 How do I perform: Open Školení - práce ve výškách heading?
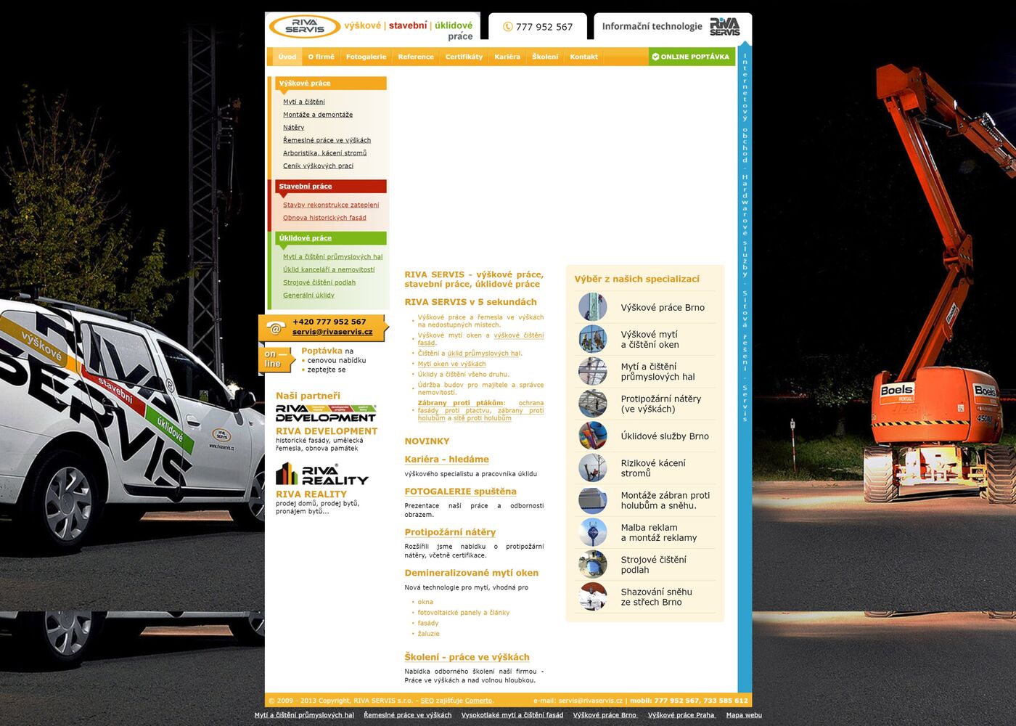click(x=467, y=657)
